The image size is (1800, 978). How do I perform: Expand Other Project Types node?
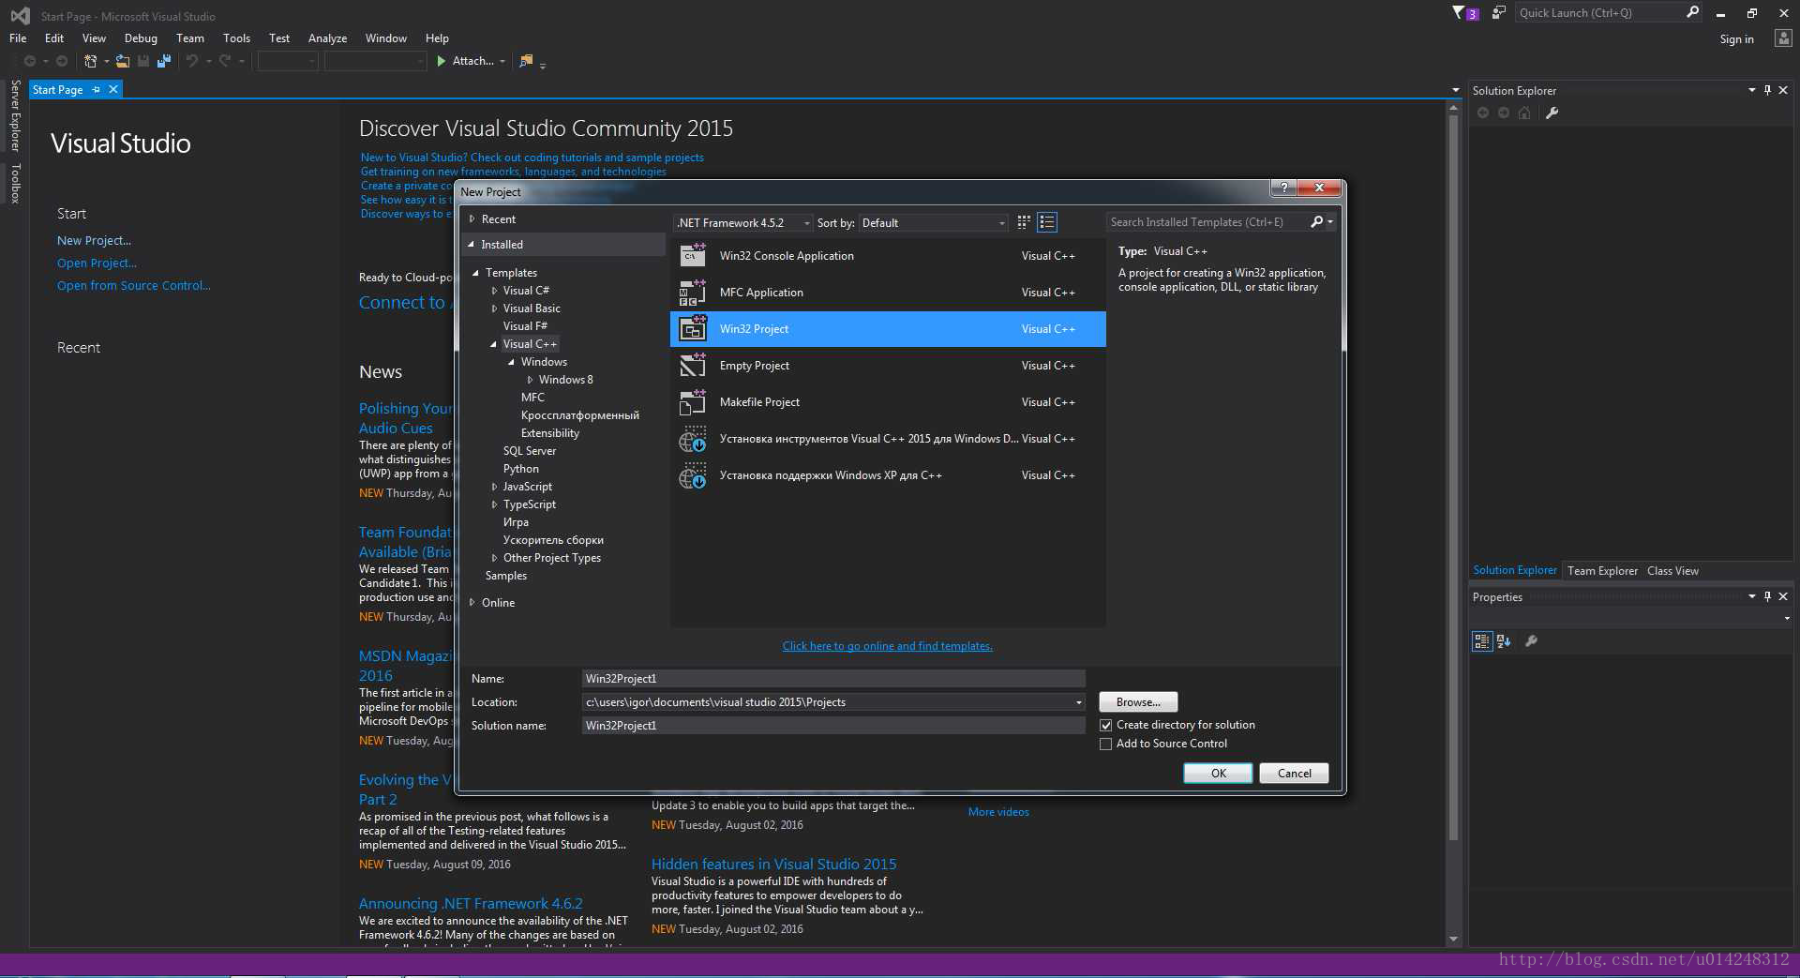(494, 558)
